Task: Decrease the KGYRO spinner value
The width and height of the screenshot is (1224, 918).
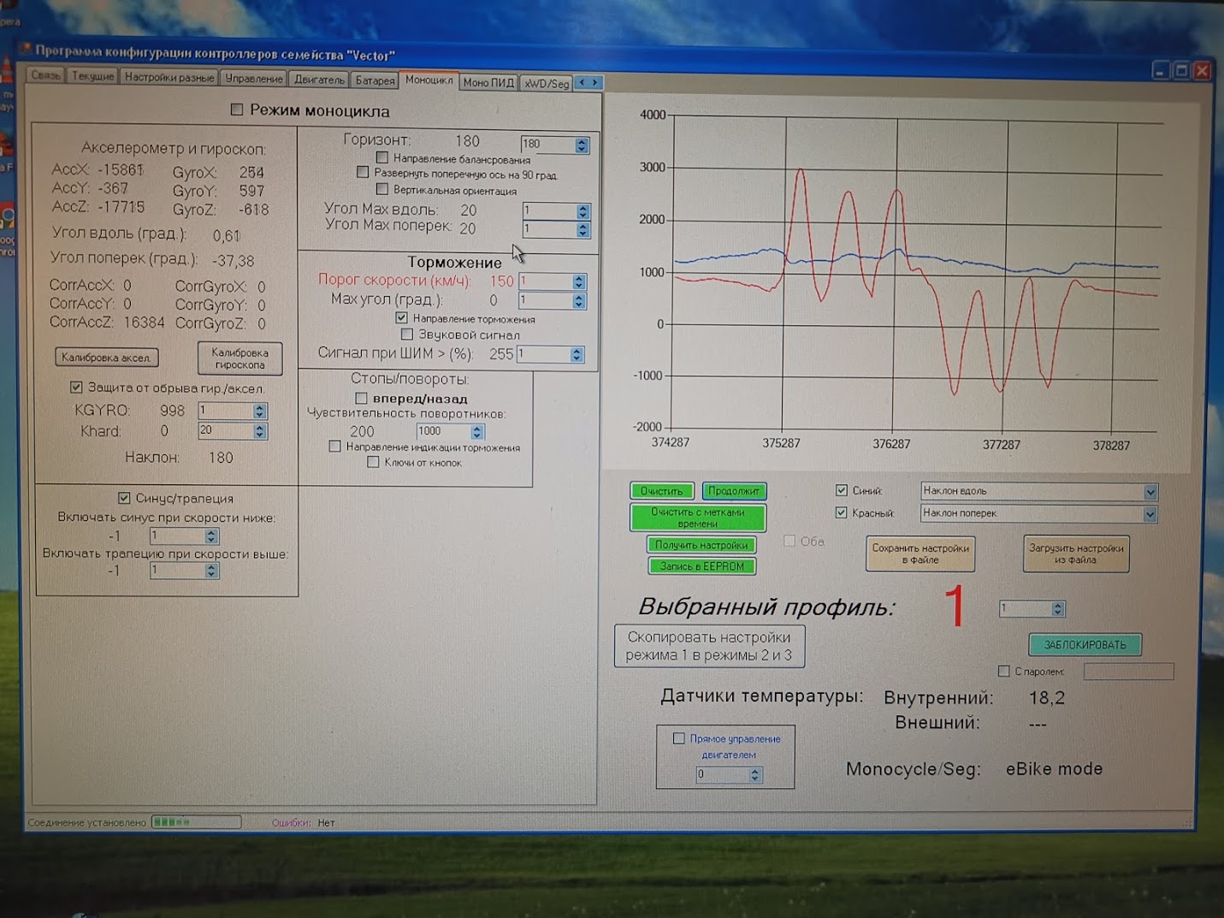Action: point(259,415)
